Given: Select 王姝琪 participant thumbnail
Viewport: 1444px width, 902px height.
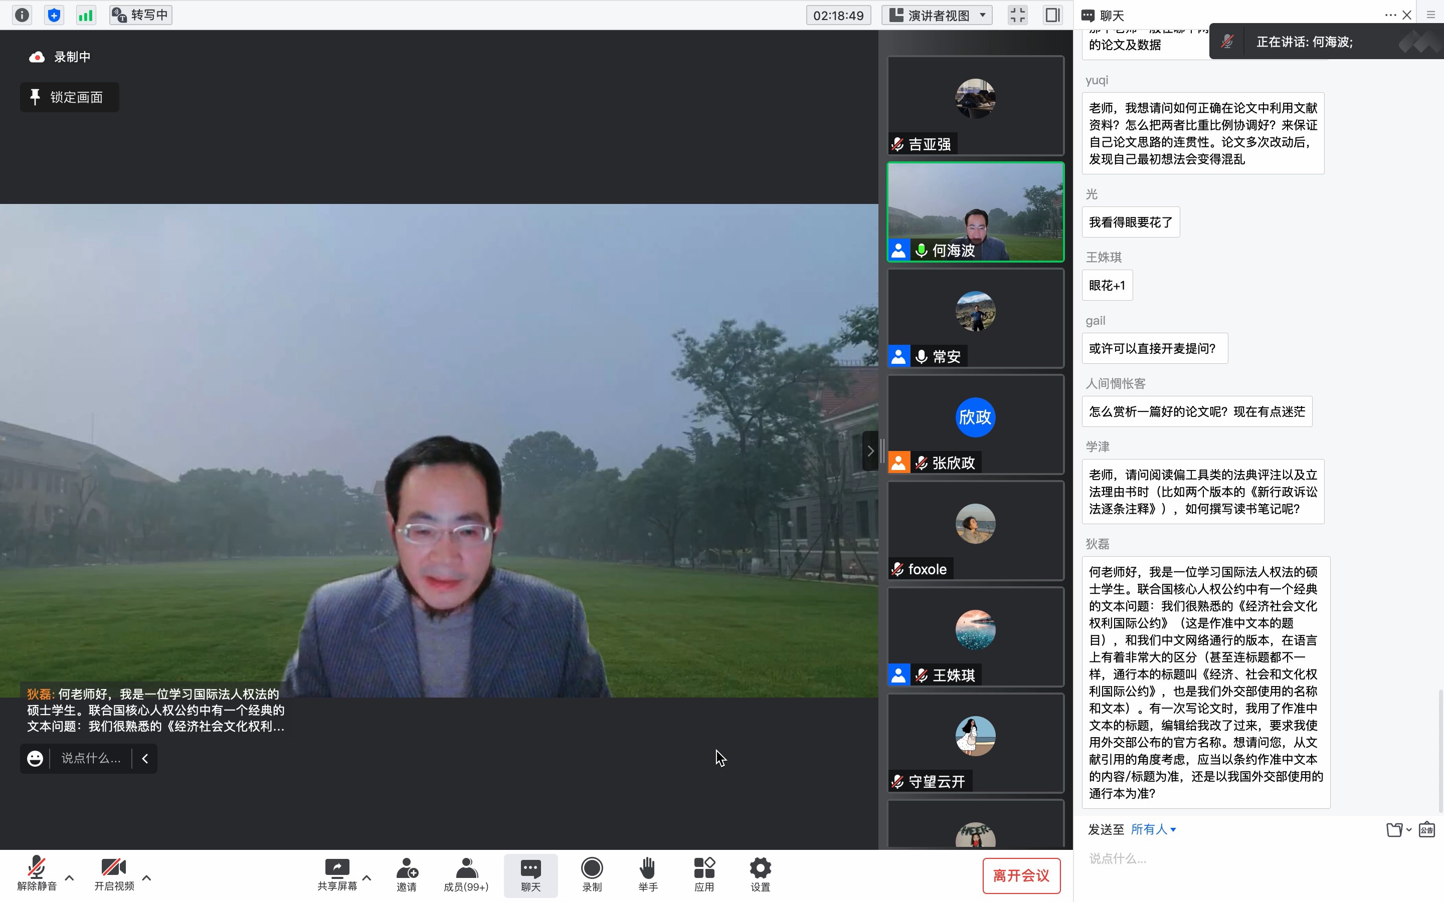Looking at the screenshot, I should coord(976,636).
